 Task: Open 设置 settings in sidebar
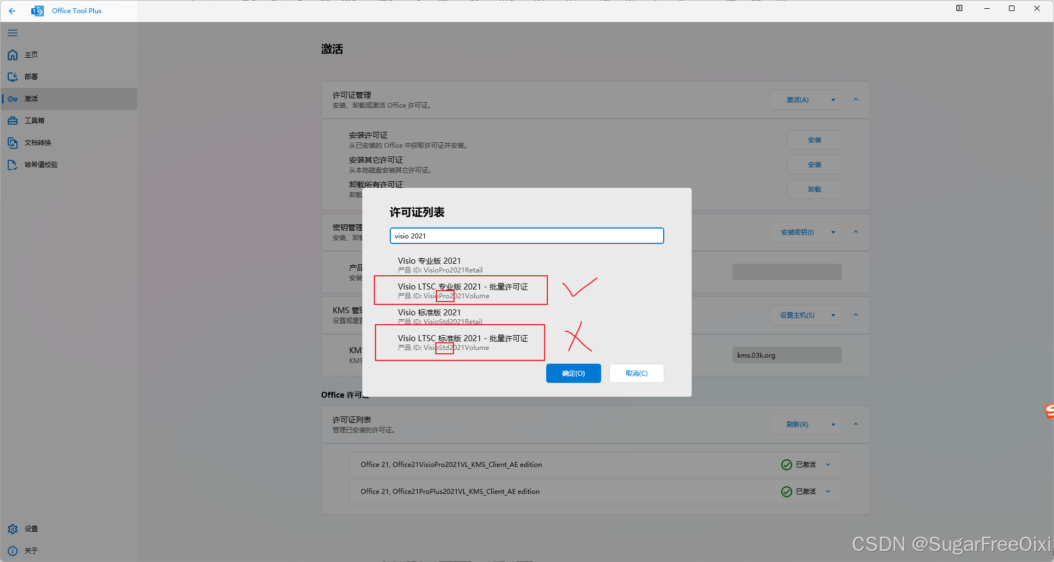click(x=69, y=529)
